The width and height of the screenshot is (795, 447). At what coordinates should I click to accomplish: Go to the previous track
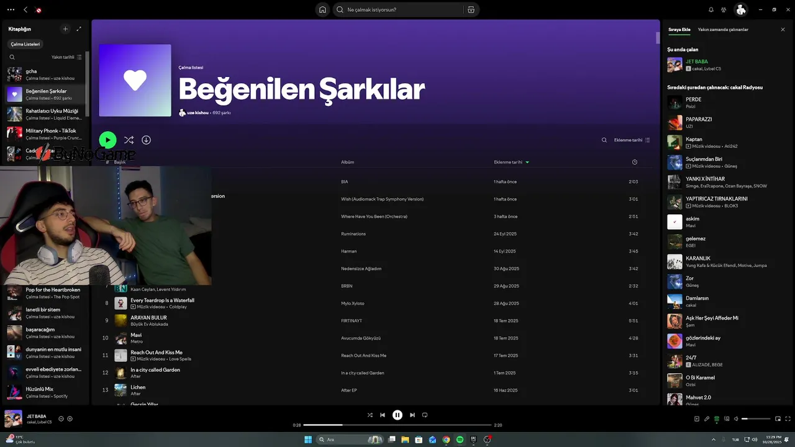[383, 415]
